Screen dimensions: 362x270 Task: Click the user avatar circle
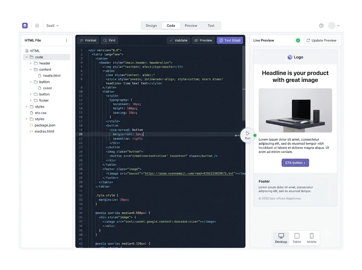pos(332,26)
